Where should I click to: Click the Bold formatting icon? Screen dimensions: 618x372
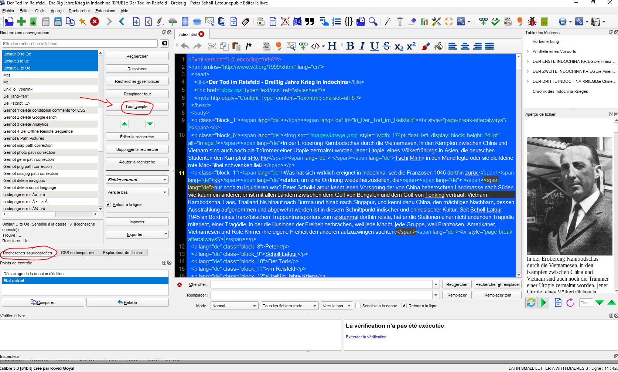click(x=350, y=46)
